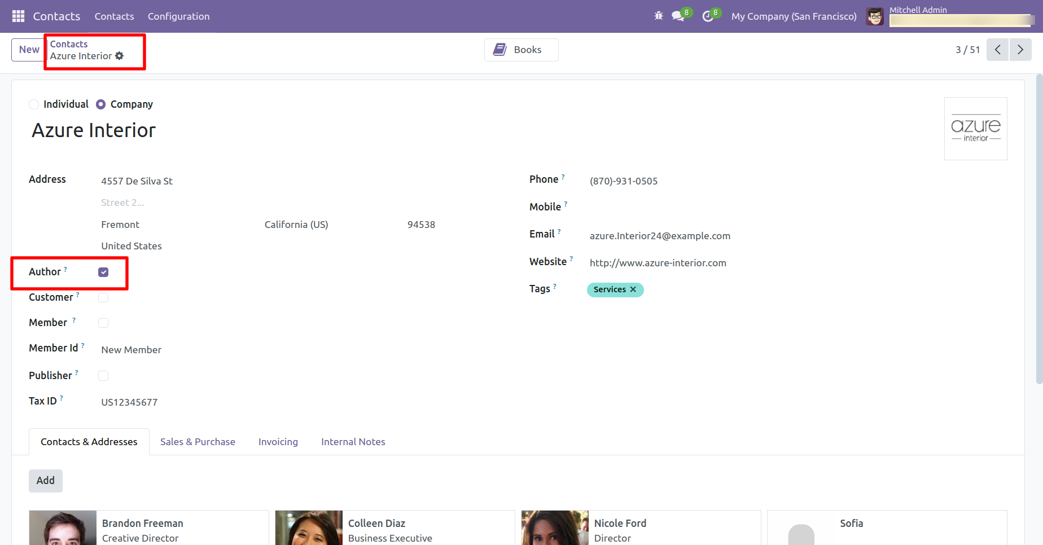Click the debug bug icon
The height and width of the screenshot is (545, 1043).
(658, 16)
